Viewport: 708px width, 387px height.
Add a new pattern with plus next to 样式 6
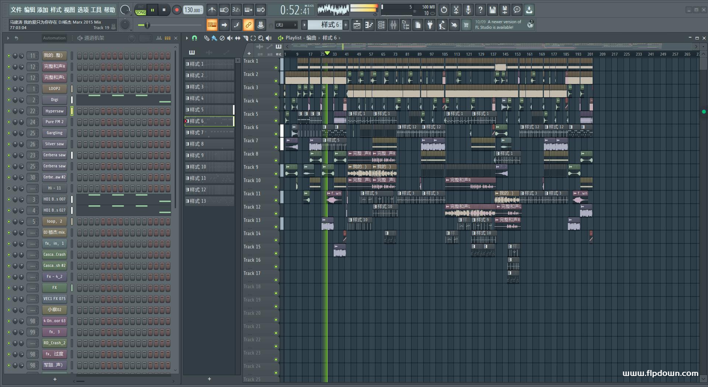coord(346,25)
